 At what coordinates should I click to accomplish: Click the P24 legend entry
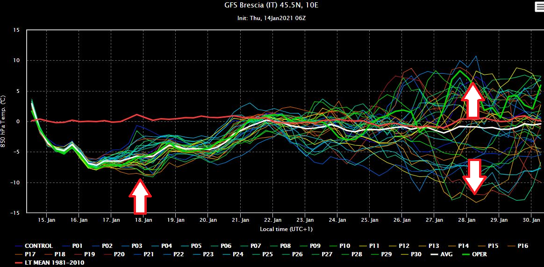pos(233,254)
